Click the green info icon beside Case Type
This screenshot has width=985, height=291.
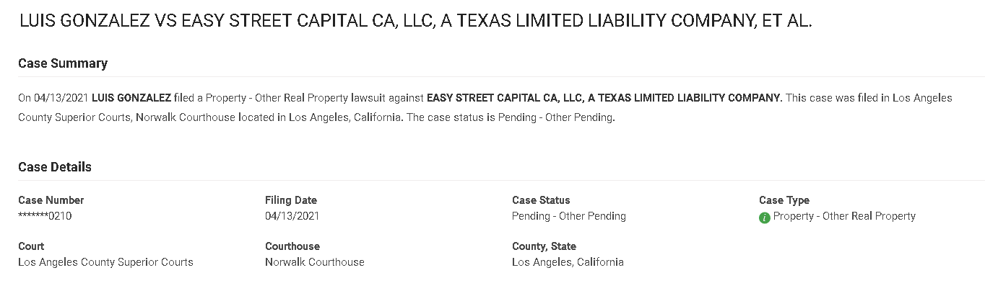[765, 217]
